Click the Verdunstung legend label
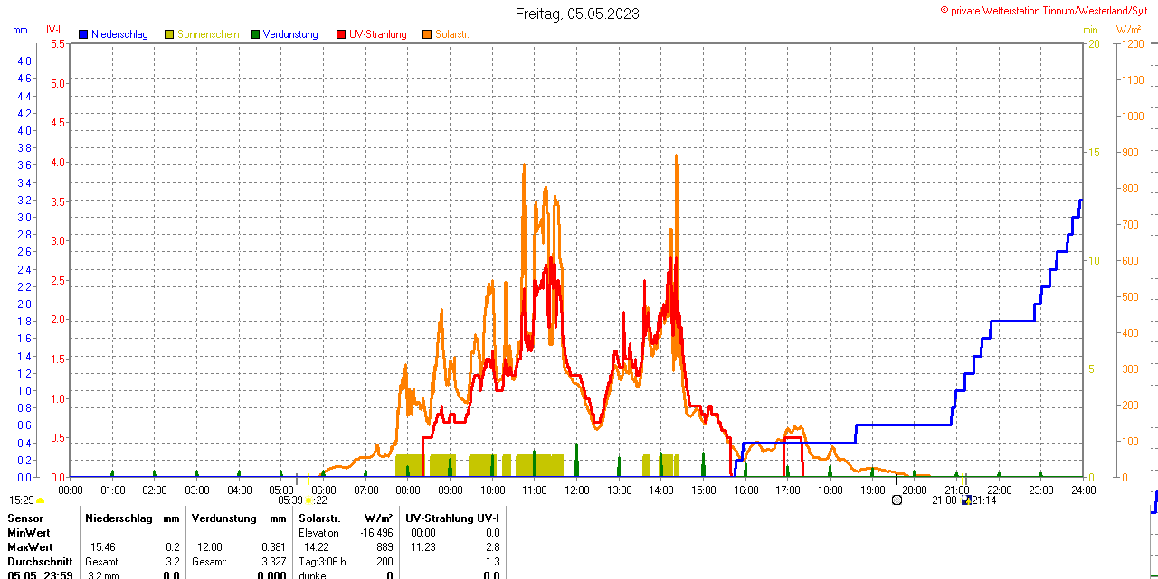This screenshot has width=1158, height=579. tap(290, 34)
